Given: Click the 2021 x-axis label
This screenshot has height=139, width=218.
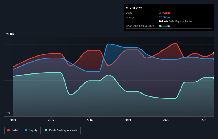Looking at the screenshot, I should (x=204, y=120).
